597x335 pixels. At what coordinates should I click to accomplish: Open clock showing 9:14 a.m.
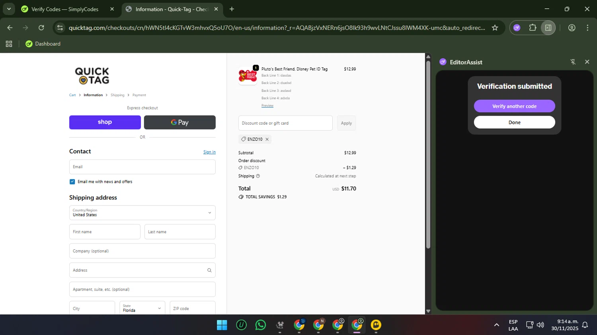click(x=565, y=325)
